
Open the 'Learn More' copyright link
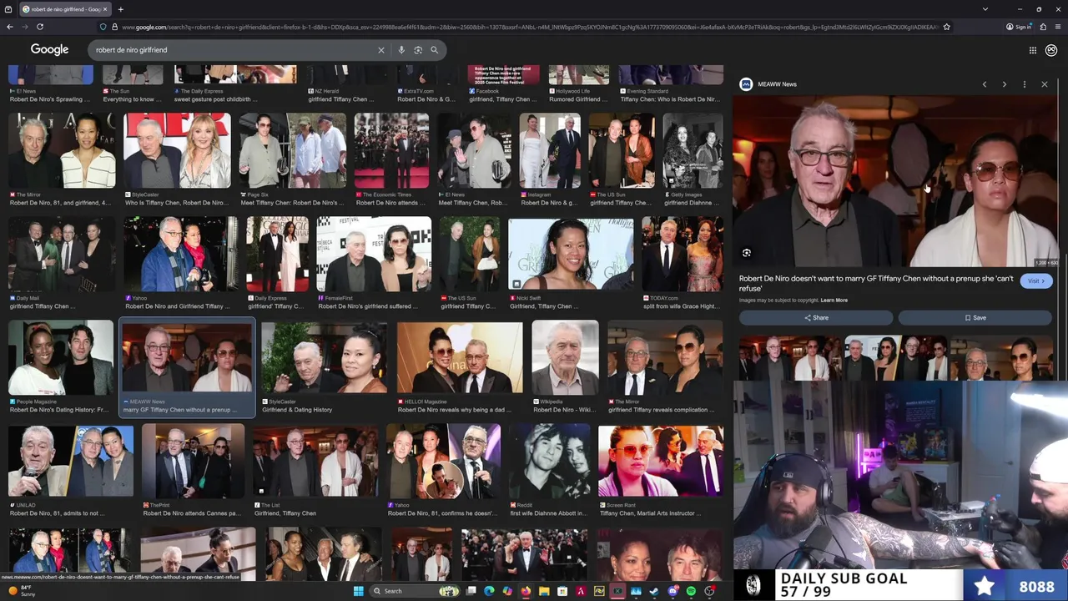tap(834, 300)
